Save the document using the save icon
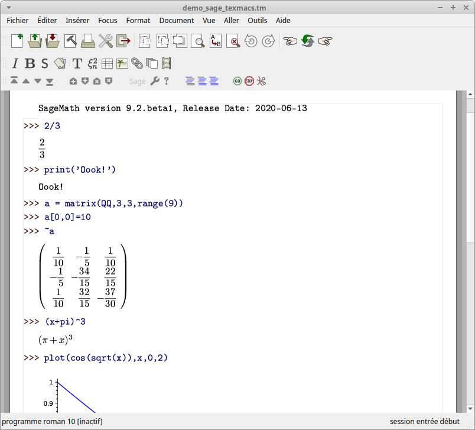This screenshot has width=475, height=430. 52,41
